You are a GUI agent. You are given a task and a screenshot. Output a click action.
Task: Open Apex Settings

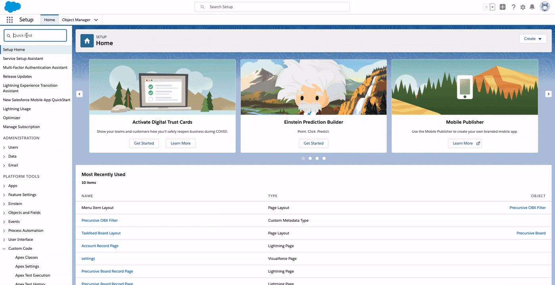(27, 266)
